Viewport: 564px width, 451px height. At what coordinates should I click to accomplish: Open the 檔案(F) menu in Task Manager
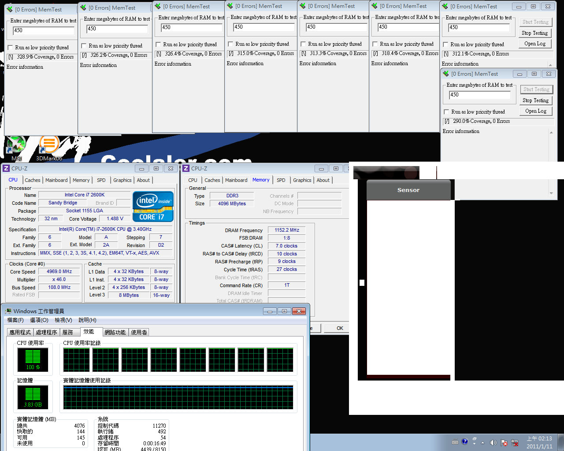[x=15, y=320]
